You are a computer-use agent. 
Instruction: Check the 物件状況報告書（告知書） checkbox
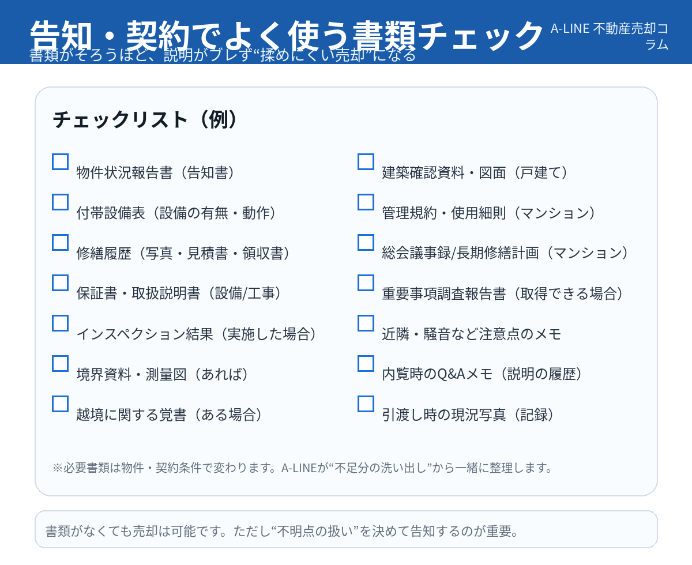pos(61,161)
